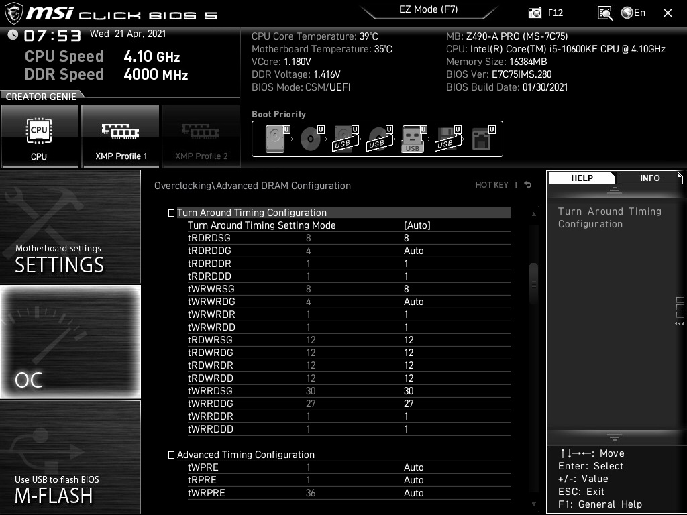Image resolution: width=687 pixels, height=515 pixels.
Task: Click the BIOS Ver E7C75IMS.280 text
Action: (498, 74)
